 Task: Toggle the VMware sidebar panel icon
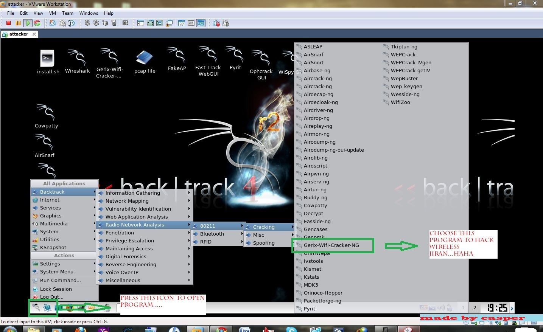click(140, 23)
